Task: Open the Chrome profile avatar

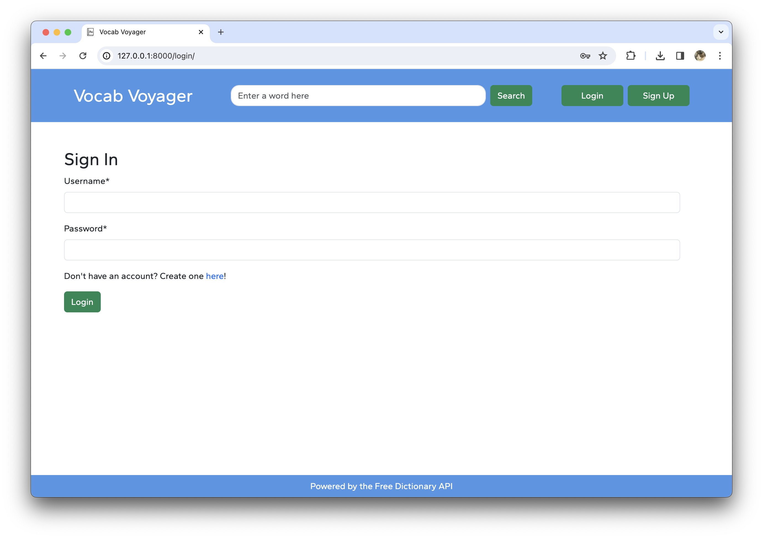Action: pyautogui.click(x=700, y=56)
